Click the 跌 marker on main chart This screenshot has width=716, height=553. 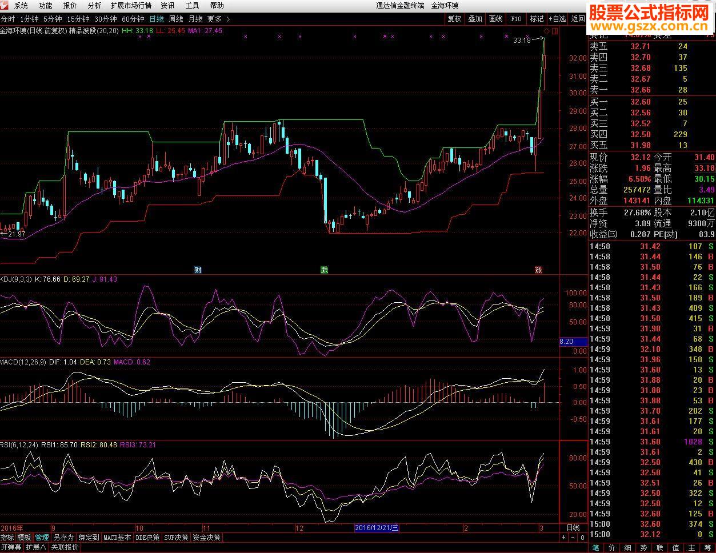(325, 270)
